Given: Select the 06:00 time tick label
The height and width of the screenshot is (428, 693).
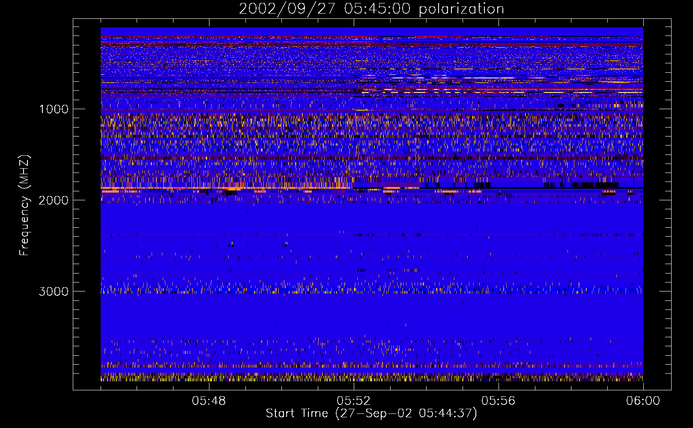Looking at the screenshot, I should 643,401.
